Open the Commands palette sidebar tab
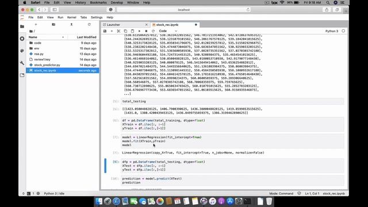Image resolution: width=368 pixels, height=207 pixels. [x=22, y=51]
